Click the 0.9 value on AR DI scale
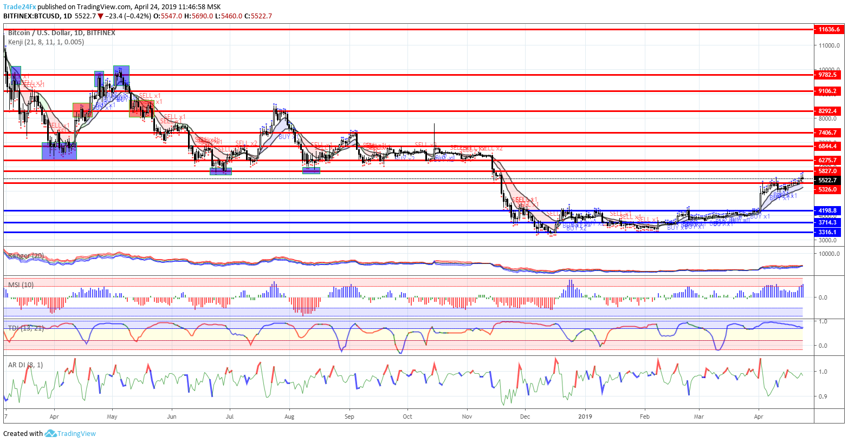 click(x=823, y=396)
